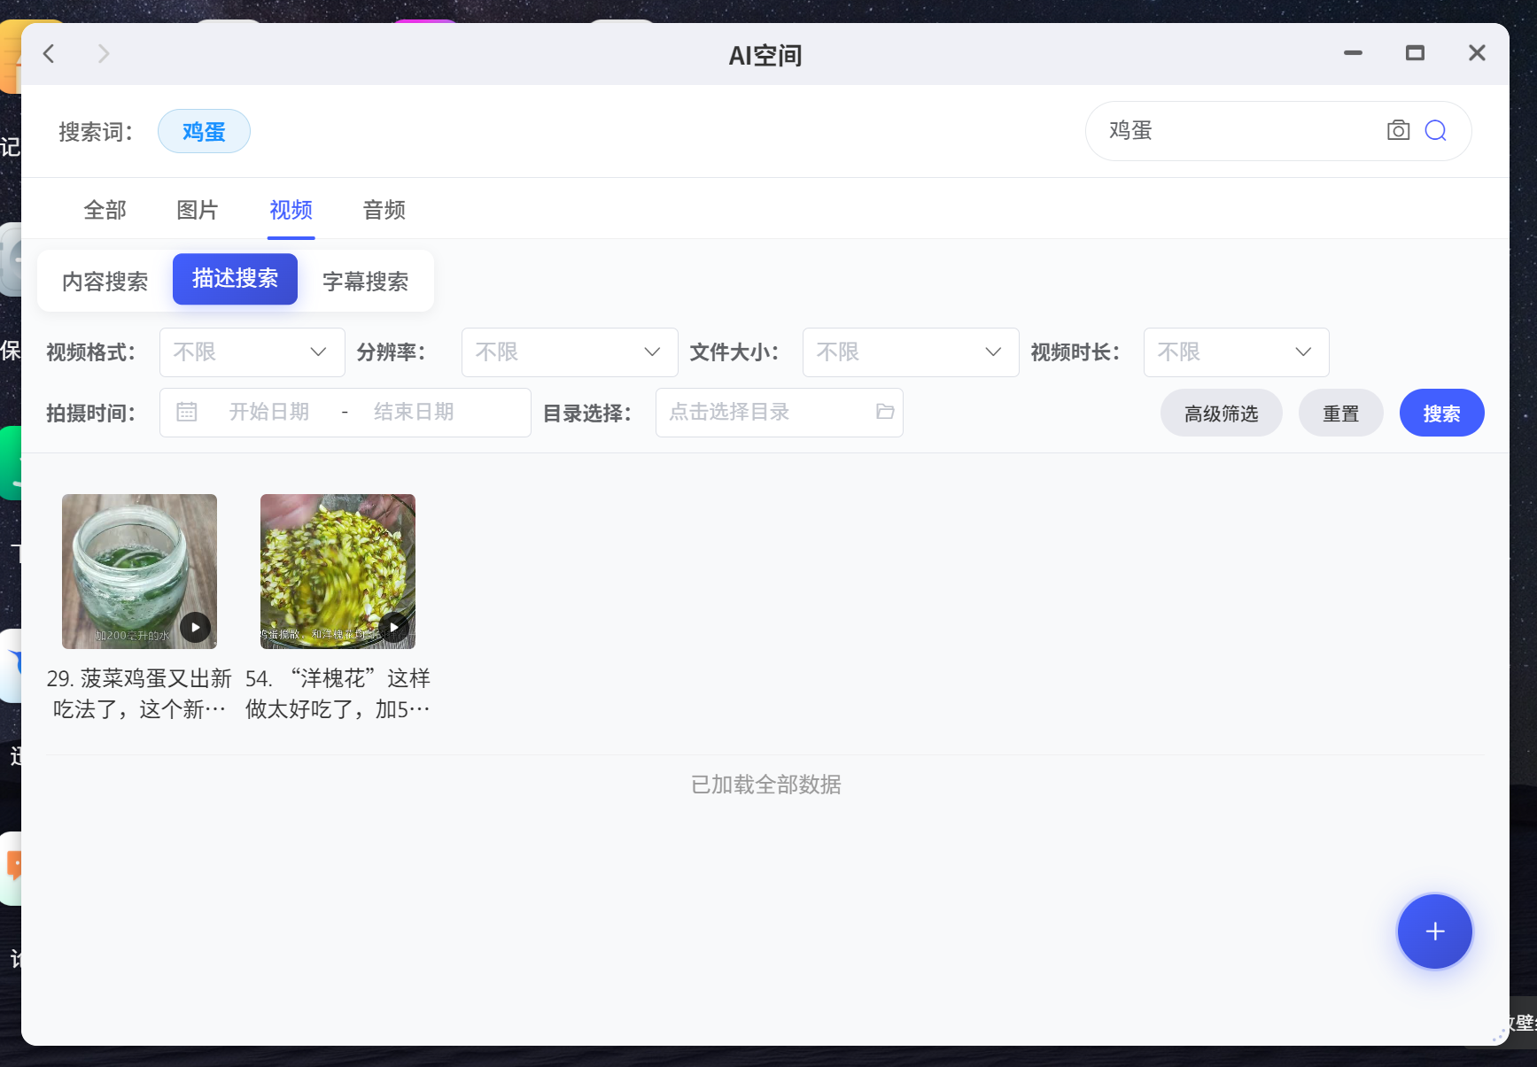
Task: Open the 文件大小 dropdown
Action: 911,352
